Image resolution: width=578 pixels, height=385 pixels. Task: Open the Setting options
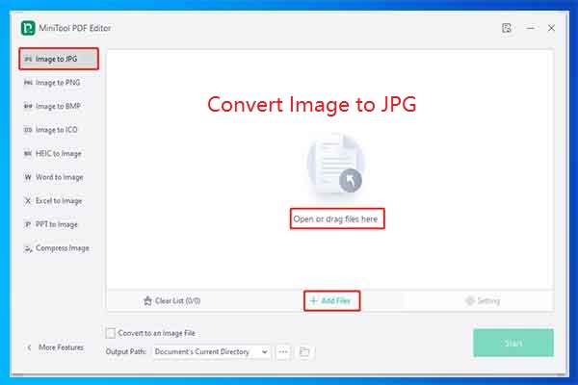(483, 301)
